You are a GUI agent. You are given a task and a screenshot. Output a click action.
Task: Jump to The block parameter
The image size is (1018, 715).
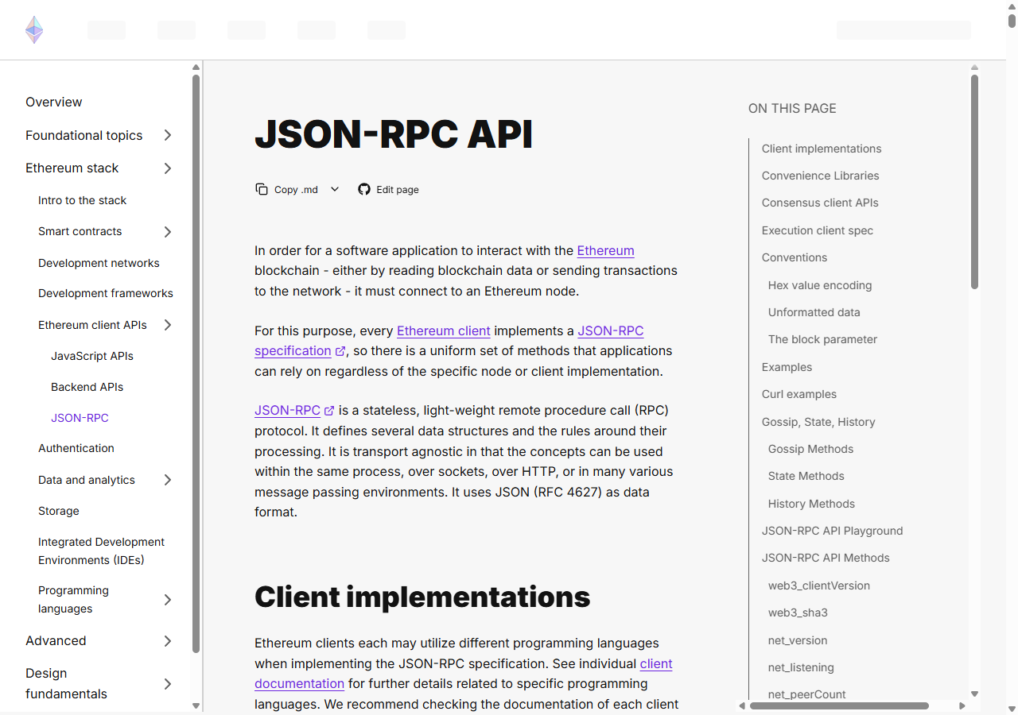point(823,339)
